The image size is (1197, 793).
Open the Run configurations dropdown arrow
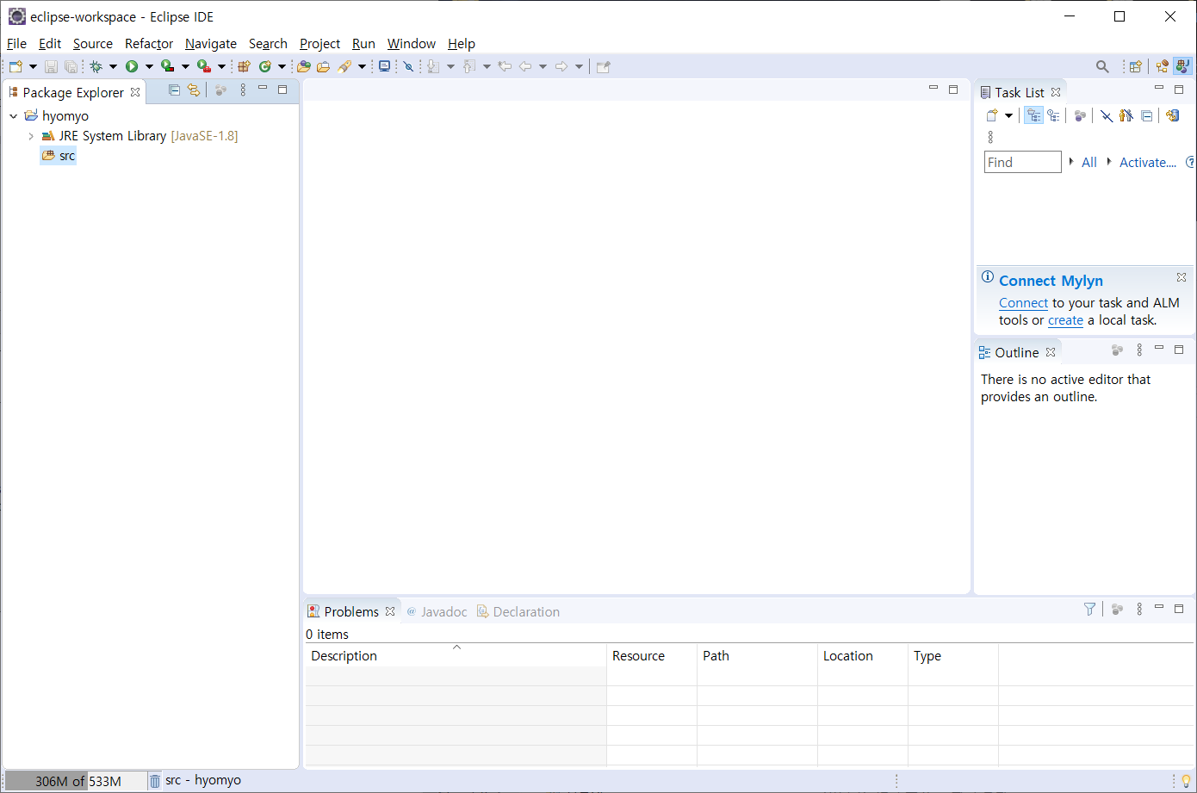pyautogui.click(x=149, y=66)
